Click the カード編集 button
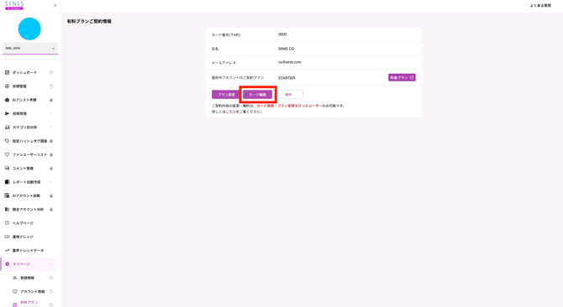Image resolution: width=563 pixels, height=307 pixels. click(257, 95)
